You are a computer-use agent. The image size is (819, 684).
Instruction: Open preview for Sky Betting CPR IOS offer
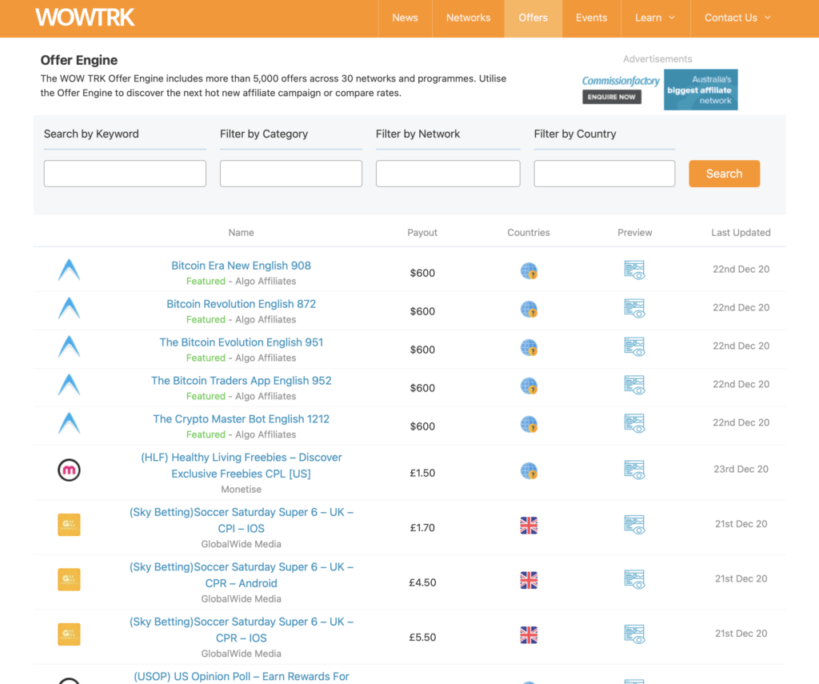click(x=634, y=635)
